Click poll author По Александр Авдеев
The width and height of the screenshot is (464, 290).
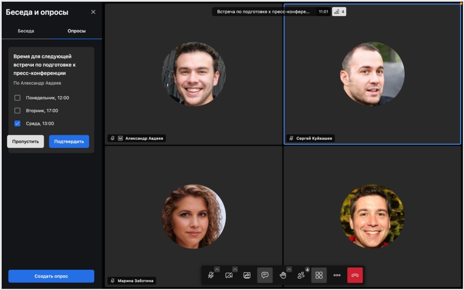(x=38, y=83)
